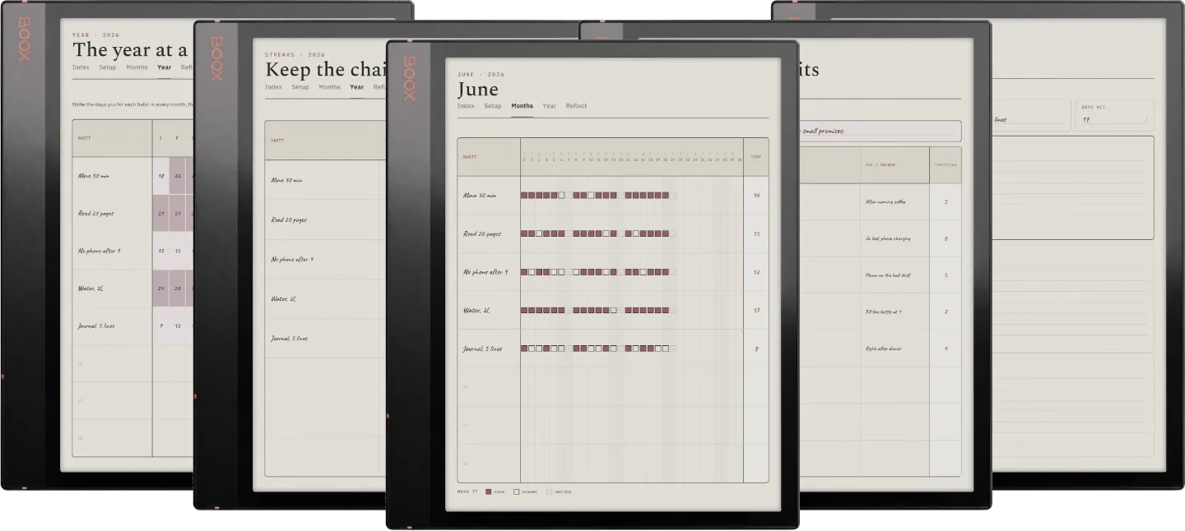Click target value 7 beside Fill the bottle cue
1185x531 pixels.
click(x=946, y=312)
